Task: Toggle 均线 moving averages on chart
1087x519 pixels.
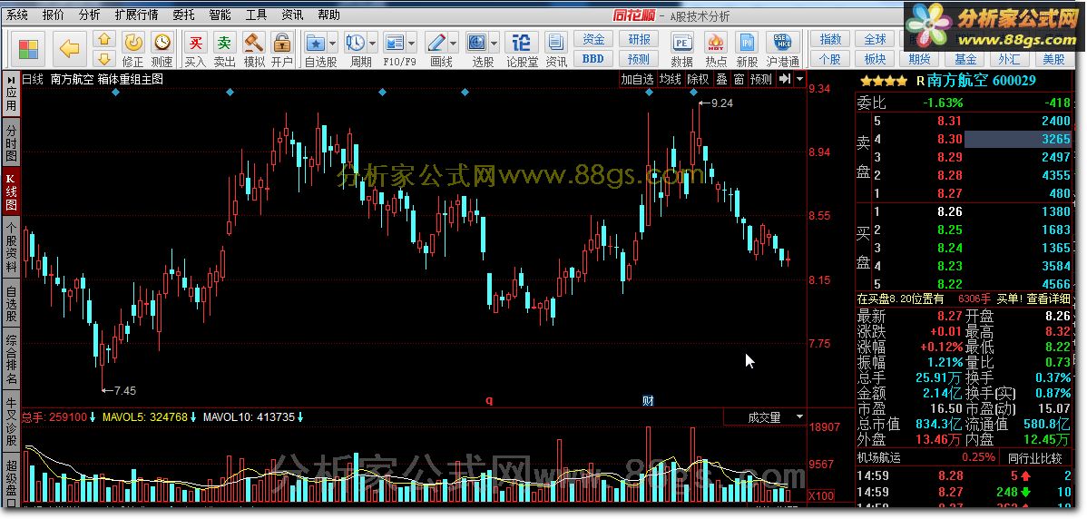Action: tap(671, 79)
